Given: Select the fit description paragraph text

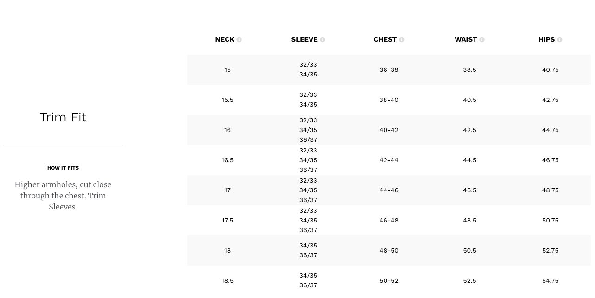Looking at the screenshot, I should (63, 196).
